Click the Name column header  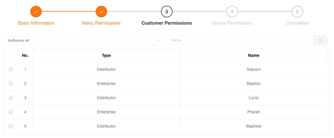(254, 55)
